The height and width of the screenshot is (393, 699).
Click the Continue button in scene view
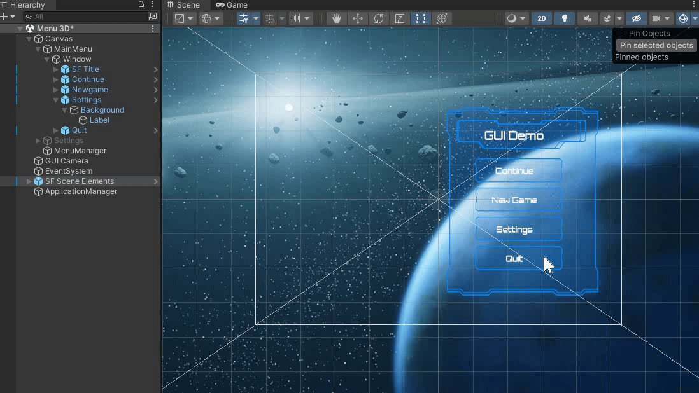click(518, 170)
